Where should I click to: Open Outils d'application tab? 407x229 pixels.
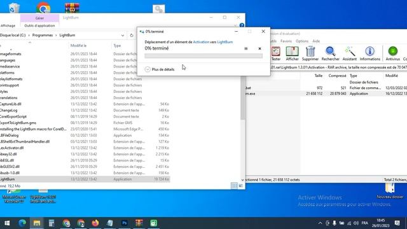pyautogui.click(x=39, y=25)
